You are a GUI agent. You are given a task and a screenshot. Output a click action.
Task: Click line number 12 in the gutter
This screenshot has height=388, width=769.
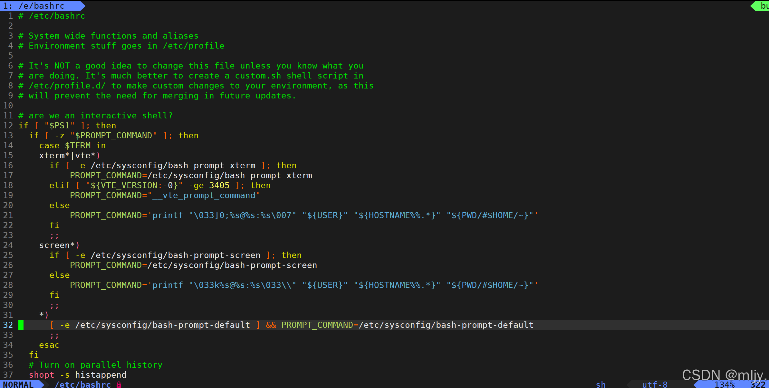[8, 125]
